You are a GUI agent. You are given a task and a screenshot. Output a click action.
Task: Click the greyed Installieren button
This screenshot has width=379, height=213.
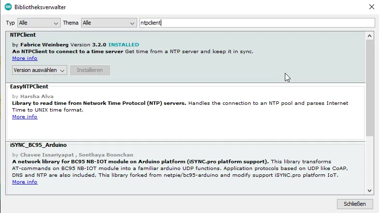[x=90, y=70]
